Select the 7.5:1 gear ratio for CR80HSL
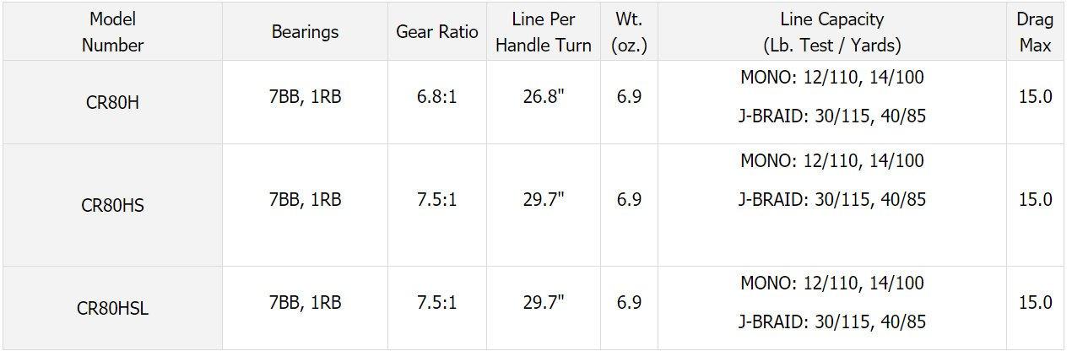Viewport: 1072px width, 351px height. [436, 303]
